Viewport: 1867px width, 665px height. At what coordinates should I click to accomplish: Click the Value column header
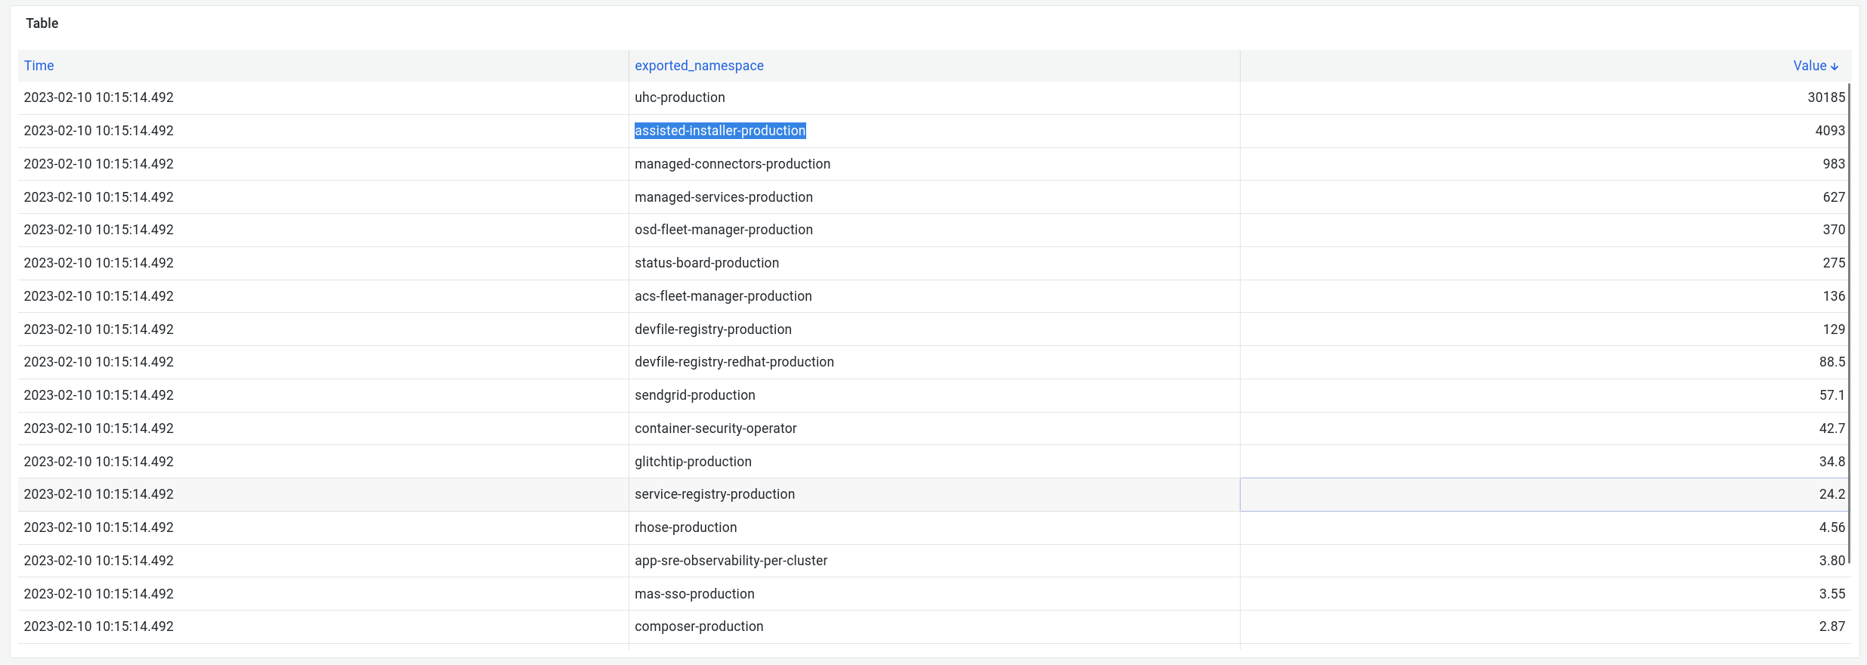[1810, 66]
